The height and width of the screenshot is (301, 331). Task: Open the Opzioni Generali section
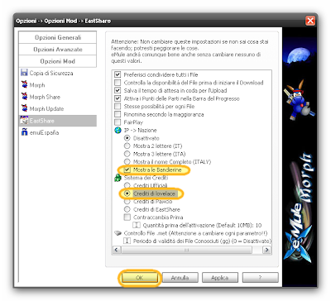point(58,37)
